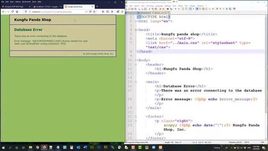Image resolution: width=268 pixels, height=151 pixels.
Task: Toggle synchronize horizontal scrolling in Notepad++
Action: 186,9
